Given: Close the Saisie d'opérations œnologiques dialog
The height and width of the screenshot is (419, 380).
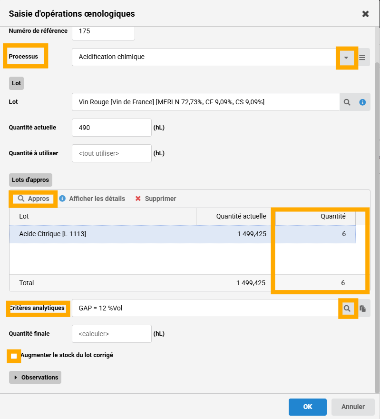Looking at the screenshot, I should coord(365,14).
